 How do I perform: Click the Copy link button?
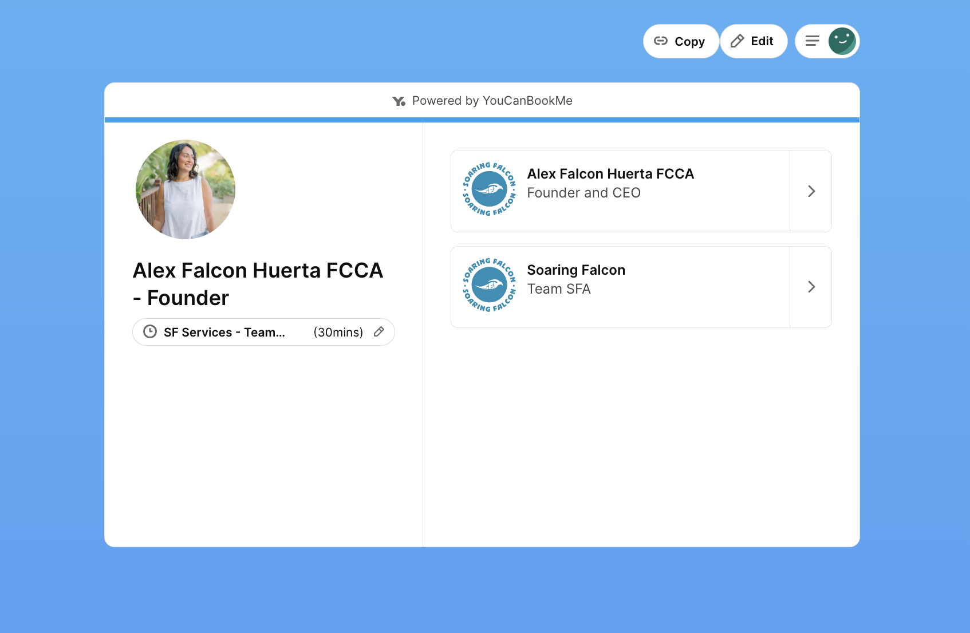680,41
